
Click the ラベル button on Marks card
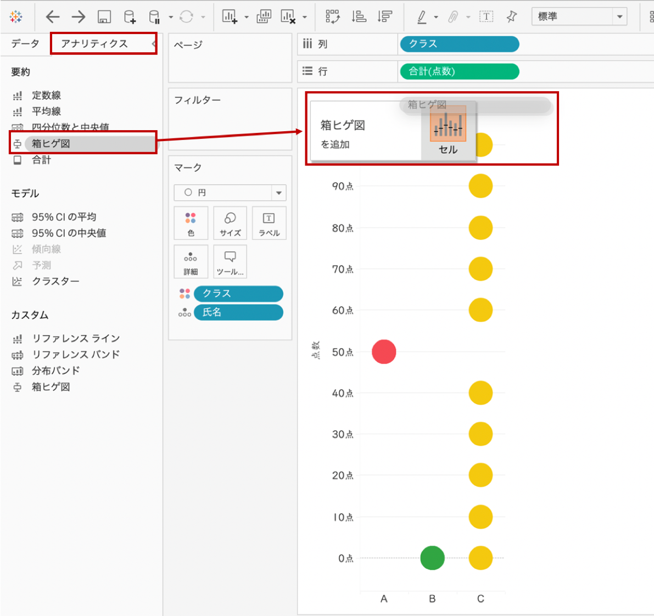pyautogui.click(x=270, y=223)
